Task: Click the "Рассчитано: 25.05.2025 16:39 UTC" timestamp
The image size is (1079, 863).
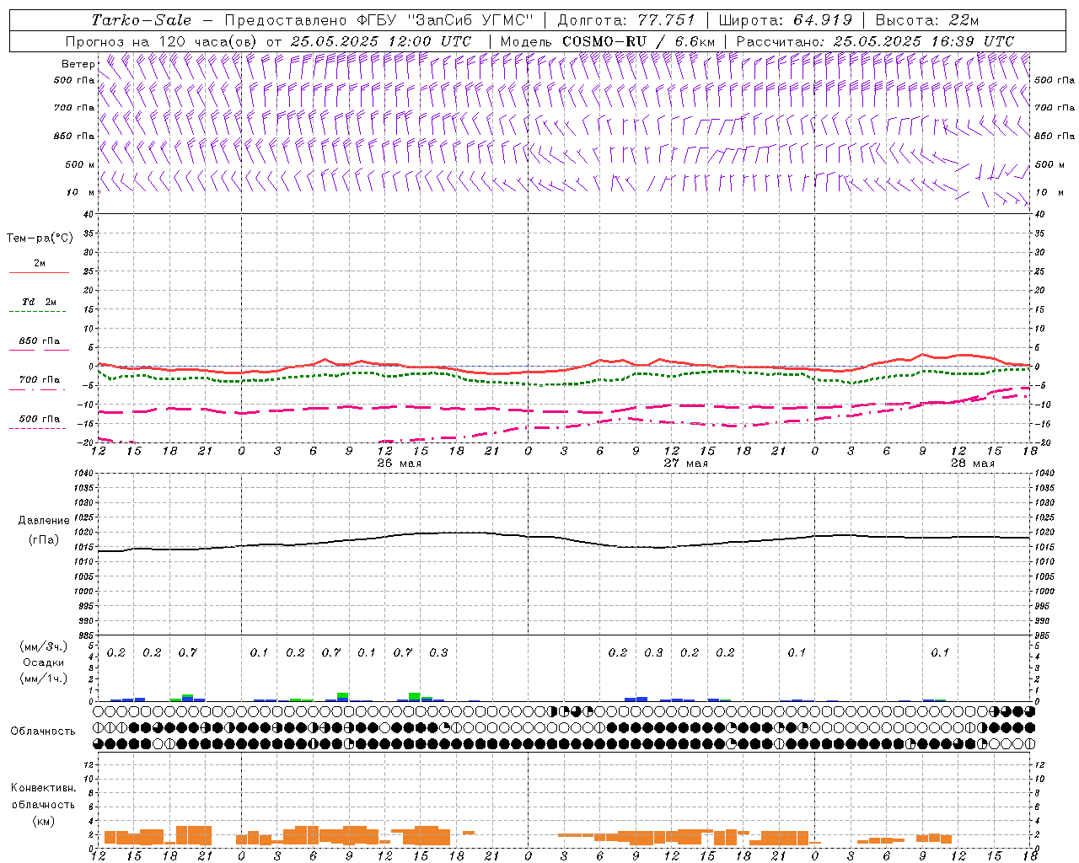Action: coord(875,41)
